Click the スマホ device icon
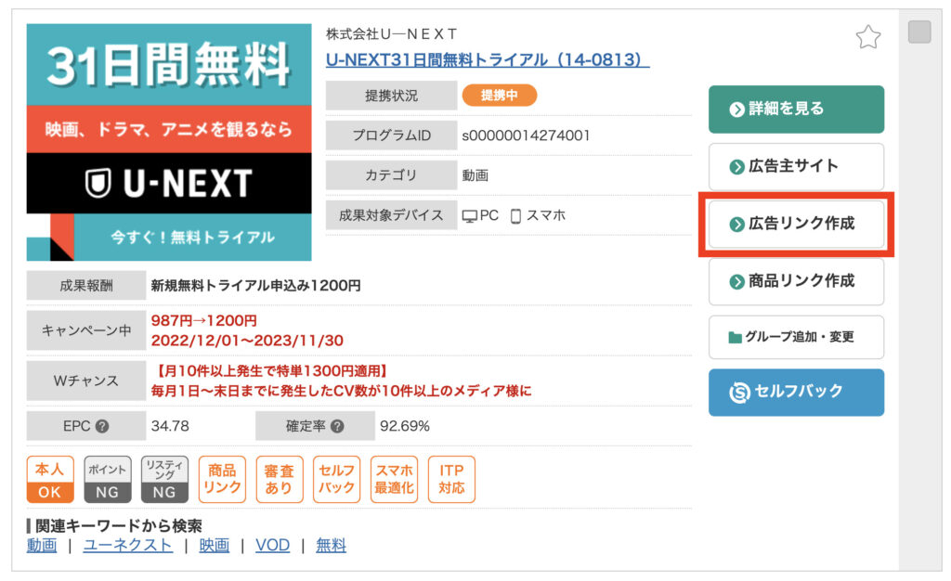The image size is (951, 581). pyautogui.click(x=515, y=216)
